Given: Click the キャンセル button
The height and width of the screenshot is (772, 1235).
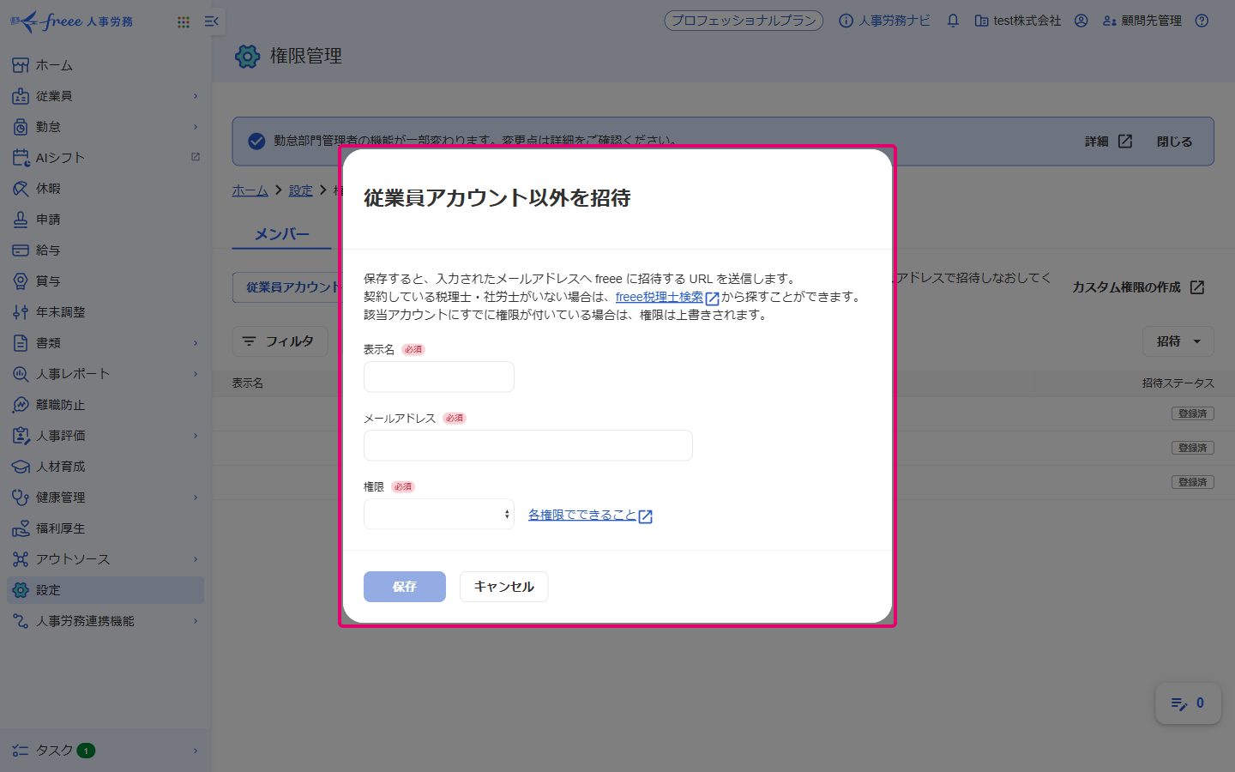Looking at the screenshot, I should [503, 587].
